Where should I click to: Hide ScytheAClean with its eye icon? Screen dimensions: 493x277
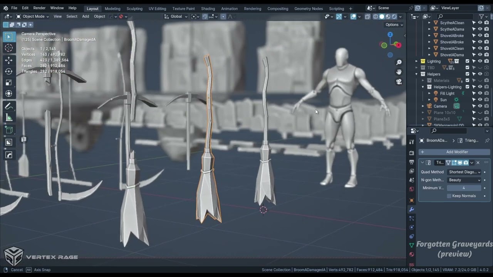480,23
